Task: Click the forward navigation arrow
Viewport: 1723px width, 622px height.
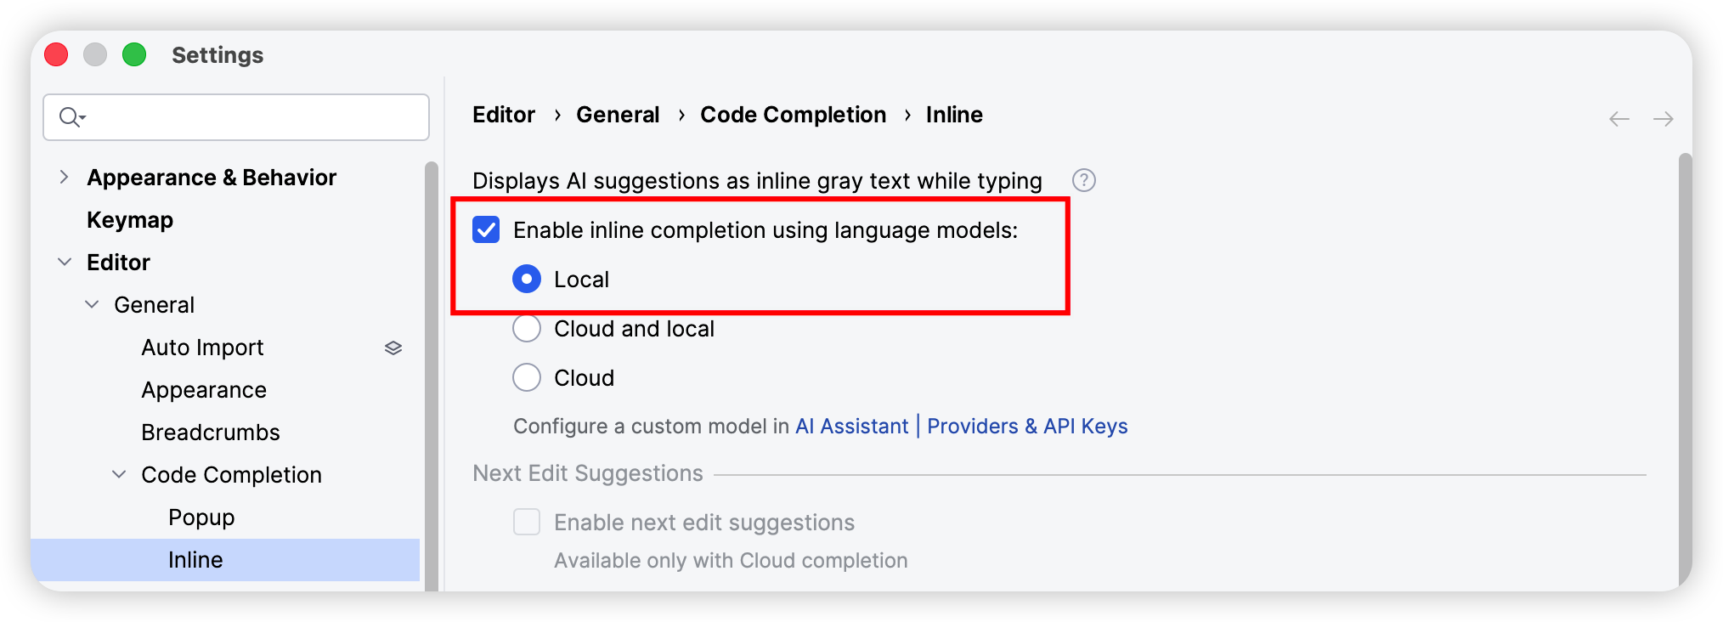Action: (1663, 119)
